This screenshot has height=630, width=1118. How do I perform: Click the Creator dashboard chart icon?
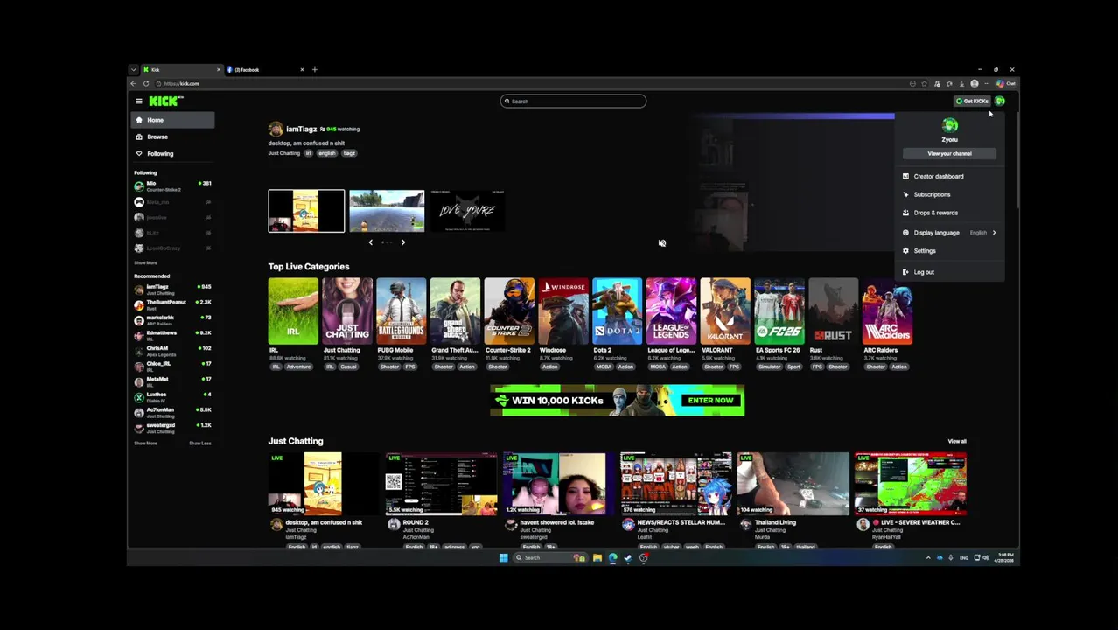[x=905, y=176]
